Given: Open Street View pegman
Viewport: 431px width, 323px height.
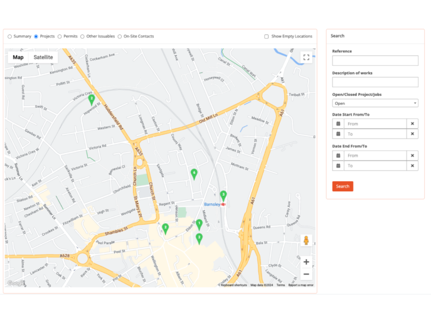Looking at the screenshot, I should [306, 241].
